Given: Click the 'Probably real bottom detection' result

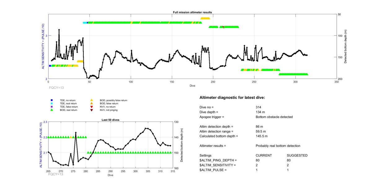Looking at the screenshot, I should tap(278, 146).
